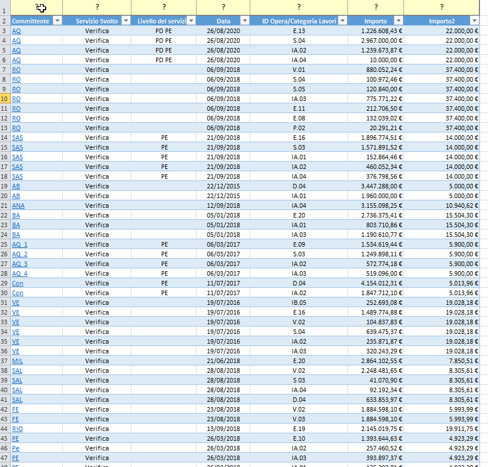Open the Importo column filter dropdown
Image resolution: width=488 pixels, height=467 pixels.
[398, 21]
